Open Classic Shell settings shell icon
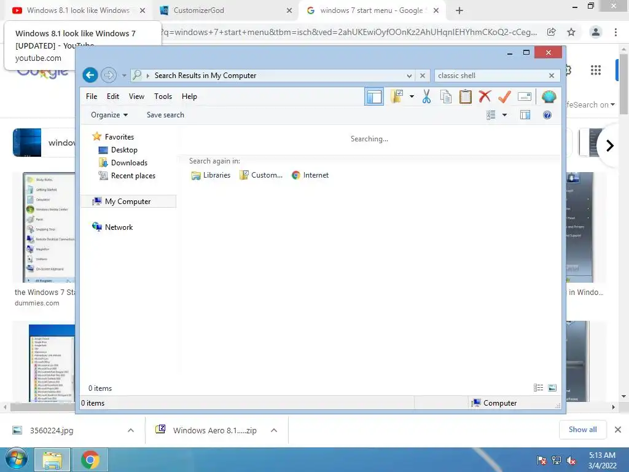 549,96
